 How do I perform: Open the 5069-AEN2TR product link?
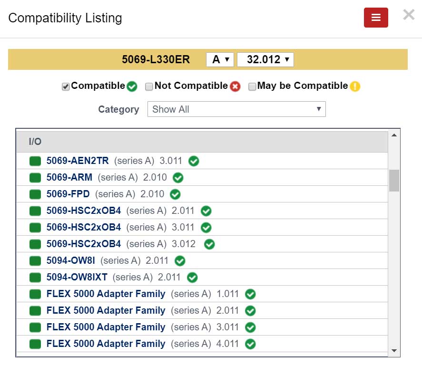[78, 161]
